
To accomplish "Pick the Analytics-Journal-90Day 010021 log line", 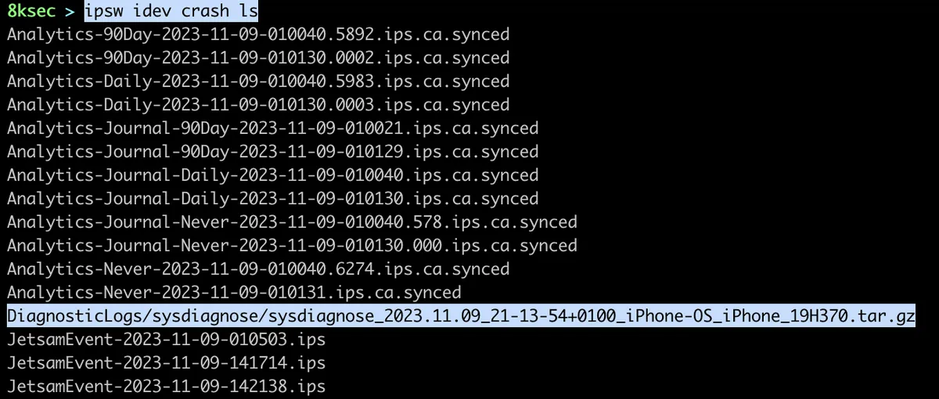I will (272, 128).
